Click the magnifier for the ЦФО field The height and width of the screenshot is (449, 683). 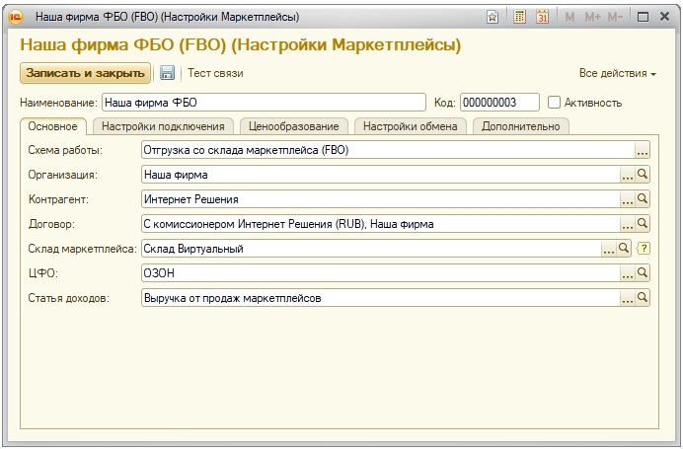pos(643,273)
